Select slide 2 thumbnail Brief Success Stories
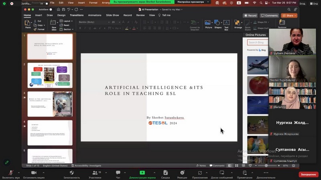The height and width of the screenshot is (180, 321). click(50, 75)
